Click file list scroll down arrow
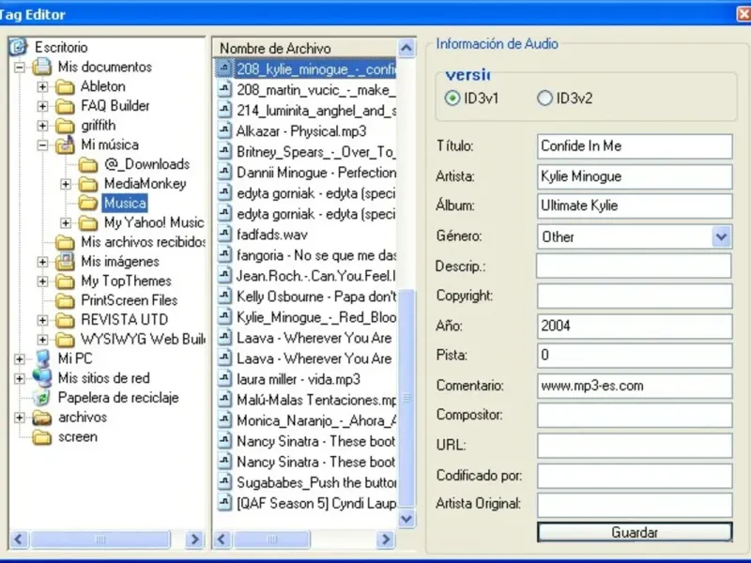 point(406,519)
